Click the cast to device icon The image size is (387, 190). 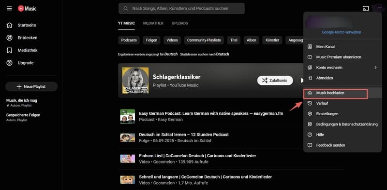[x=366, y=9]
